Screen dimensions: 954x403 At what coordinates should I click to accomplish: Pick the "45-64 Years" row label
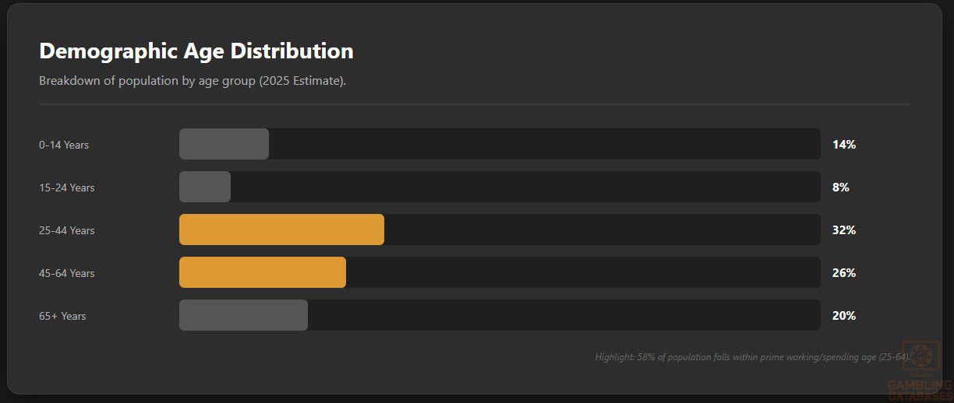click(67, 273)
